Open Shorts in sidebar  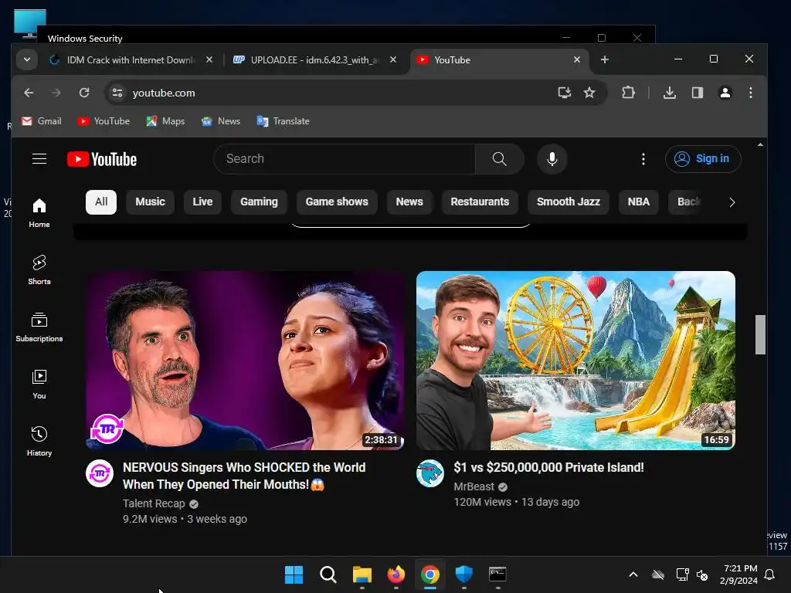[x=39, y=269]
